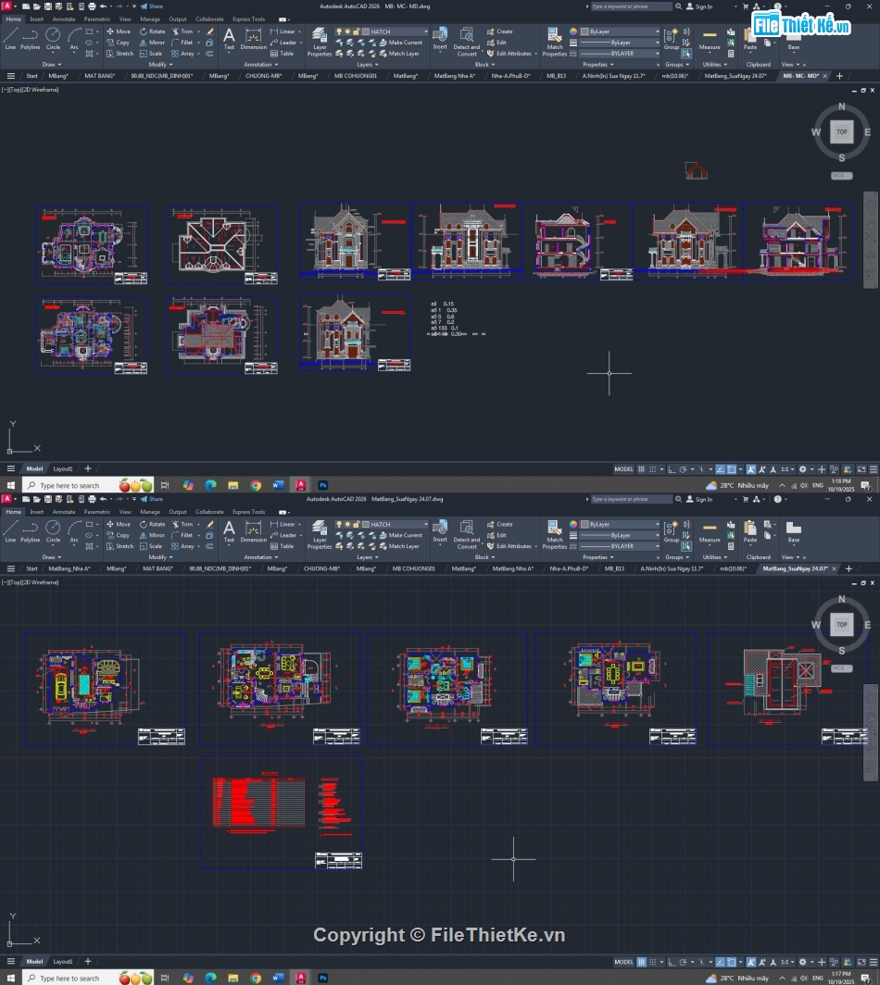This screenshot has width=880, height=985.
Task: Click the Edit Attributes button in Block panel
Action: [x=511, y=54]
